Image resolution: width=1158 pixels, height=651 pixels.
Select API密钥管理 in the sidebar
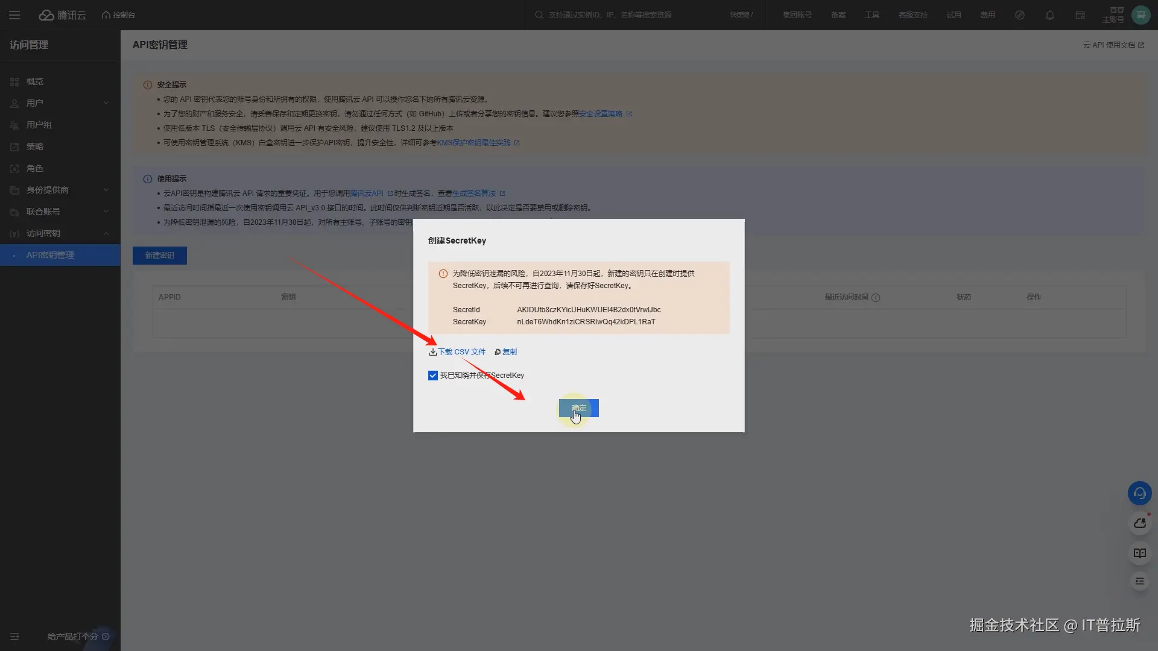[x=50, y=255]
